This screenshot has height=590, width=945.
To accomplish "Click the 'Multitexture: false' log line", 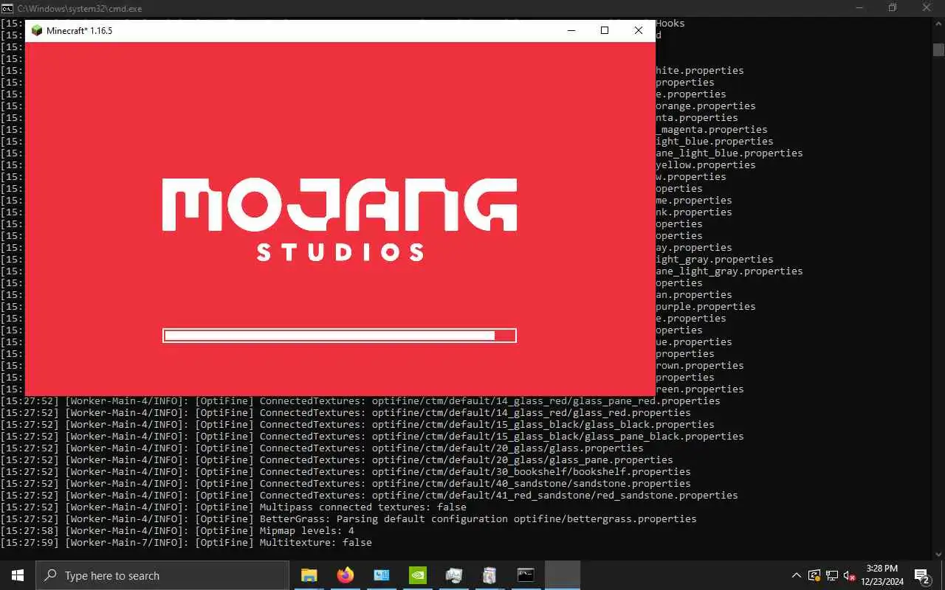I will [x=186, y=542].
